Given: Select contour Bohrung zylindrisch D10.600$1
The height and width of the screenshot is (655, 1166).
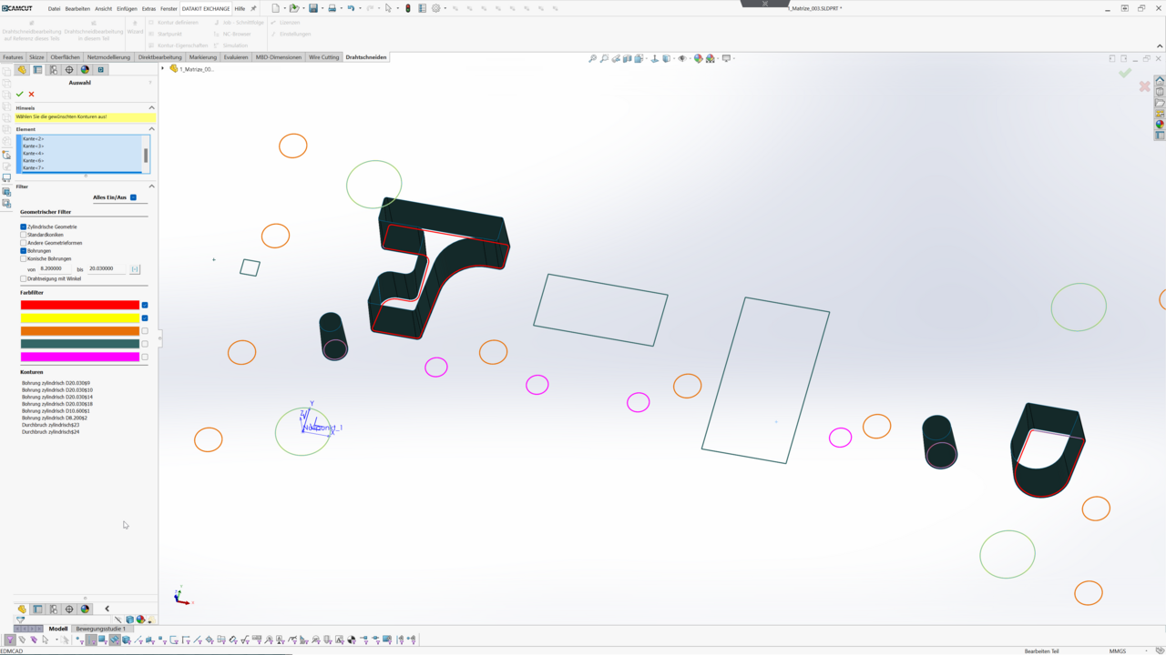Looking at the screenshot, I should point(56,411).
